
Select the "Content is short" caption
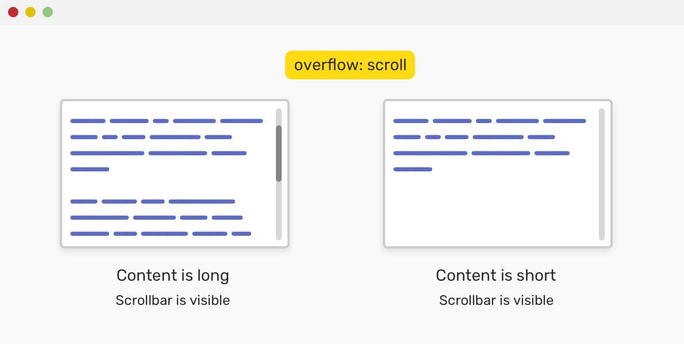point(495,276)
